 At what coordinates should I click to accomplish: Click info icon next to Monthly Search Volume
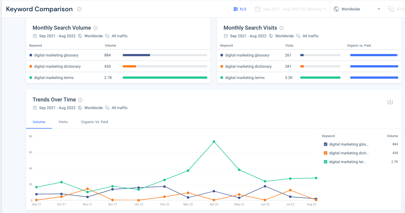[95, 28]
